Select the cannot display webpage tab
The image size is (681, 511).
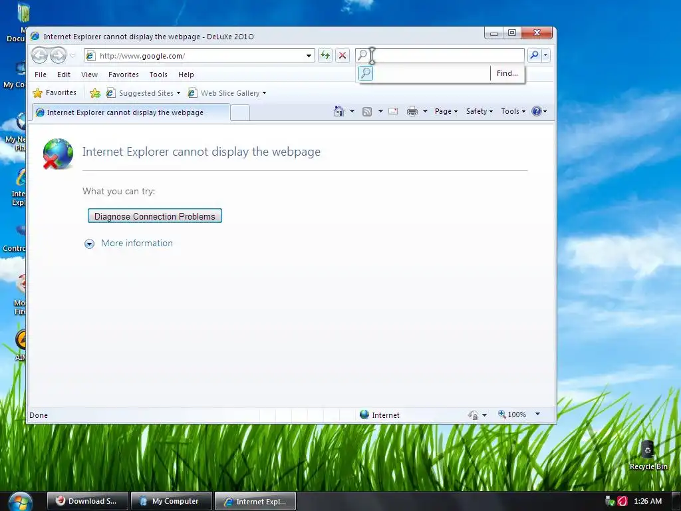pos(130,112)
